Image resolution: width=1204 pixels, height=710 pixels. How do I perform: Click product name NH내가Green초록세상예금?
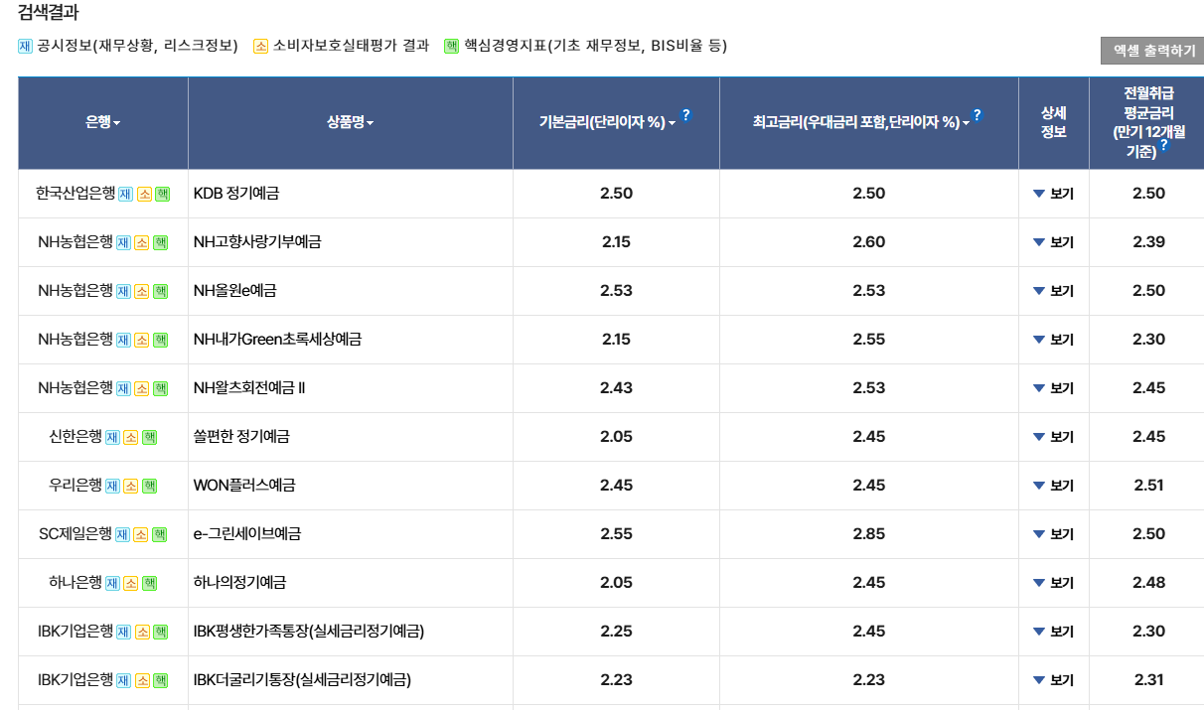(x=278, y=340)
